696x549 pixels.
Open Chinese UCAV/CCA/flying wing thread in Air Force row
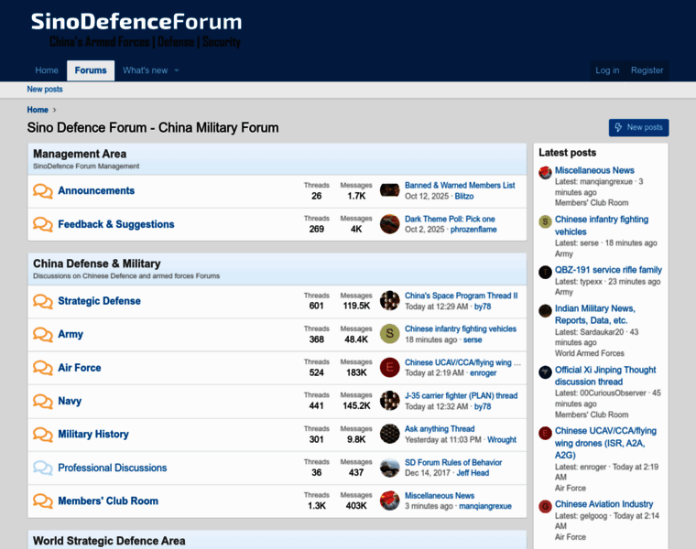pos(462,362)
